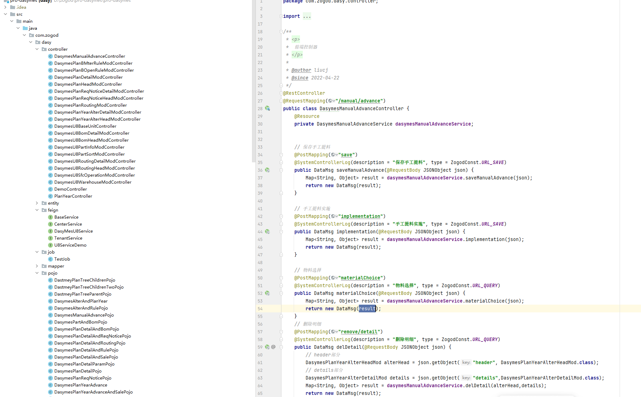Click the Spring bean gutter icon on line 28
Image resolution: width=641 pixels, height=397 pixels.
(267, 108)
